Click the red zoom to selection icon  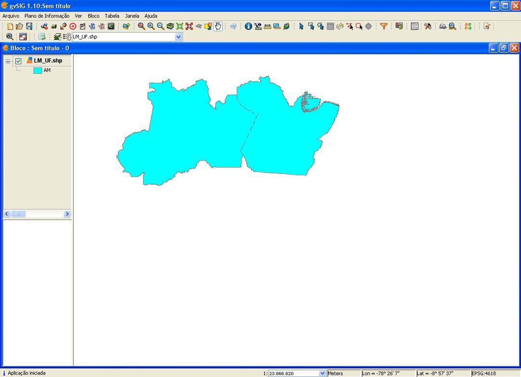coord(189,26)
